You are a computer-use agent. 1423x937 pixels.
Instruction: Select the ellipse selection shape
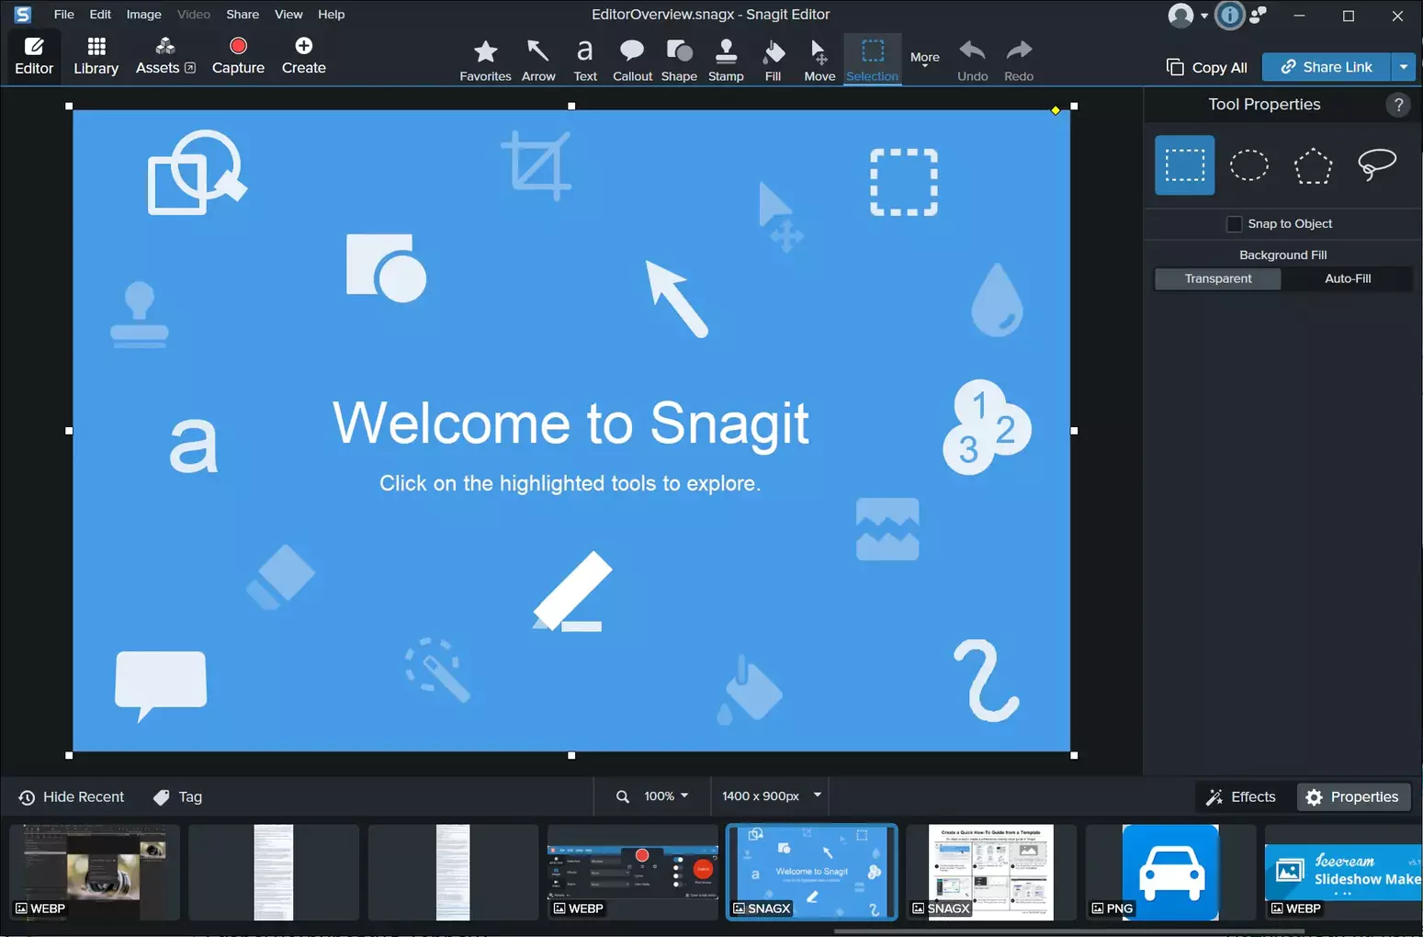[x=1248, y=165]
